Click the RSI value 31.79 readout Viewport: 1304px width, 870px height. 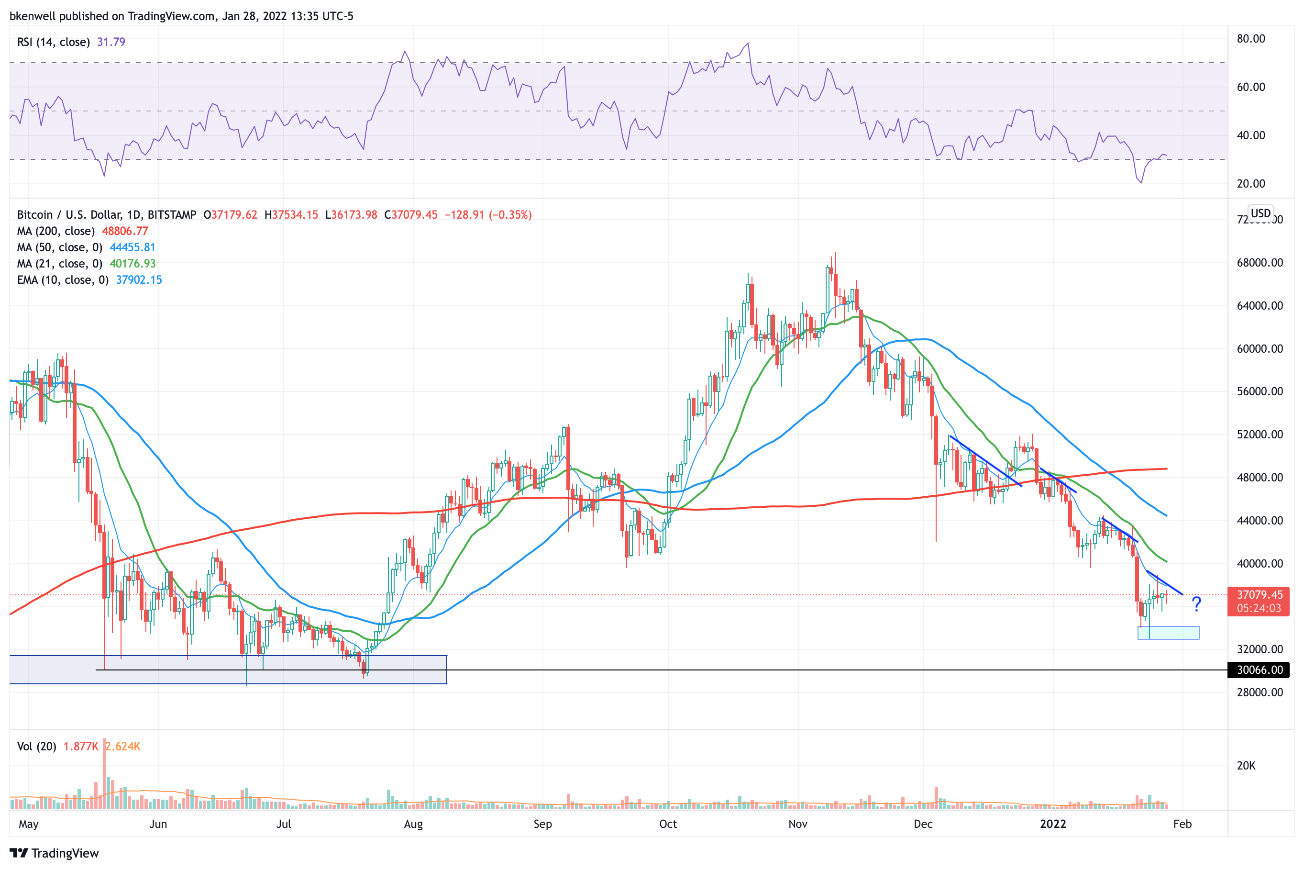111,42
